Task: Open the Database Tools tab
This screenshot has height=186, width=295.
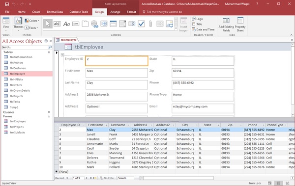Action: [x=79, y=12]
